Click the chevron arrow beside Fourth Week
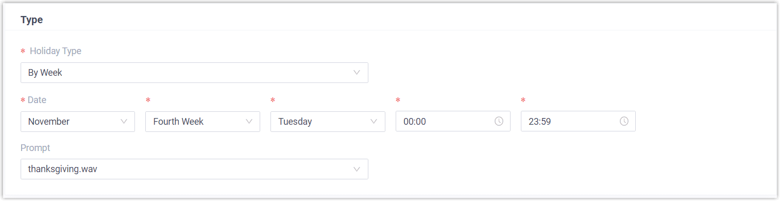 (249, 122)
